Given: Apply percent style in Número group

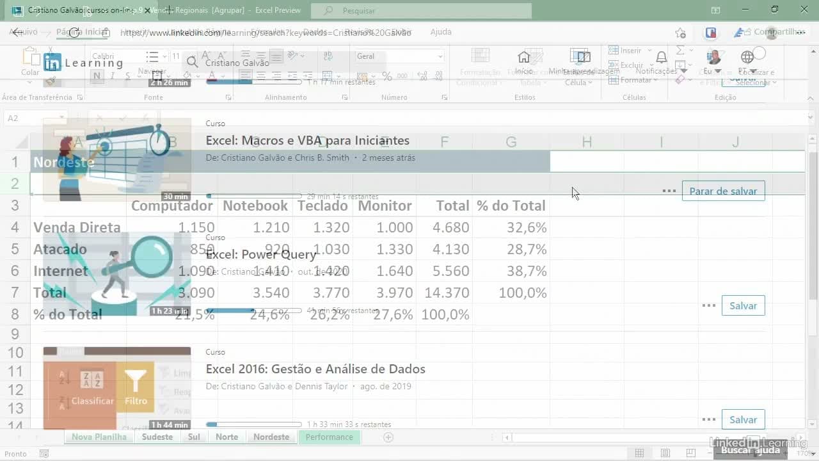Looking at the screenshot, I should (x=386, y=76).
